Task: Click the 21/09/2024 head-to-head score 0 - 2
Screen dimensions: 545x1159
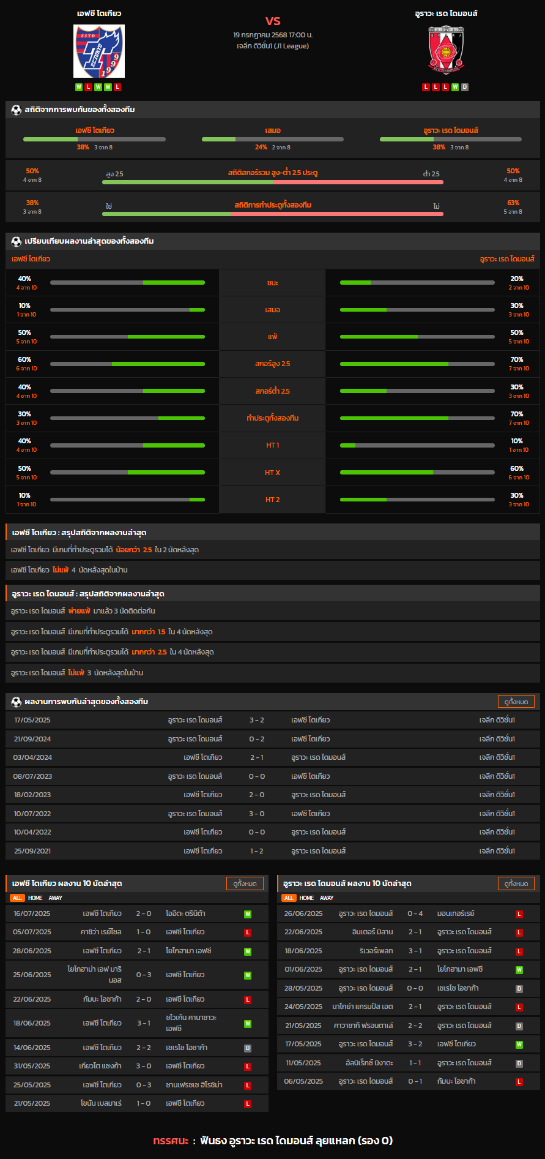Action: (257, 739)
